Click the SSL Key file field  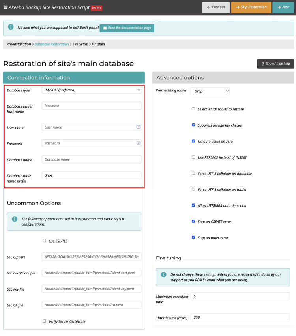click(92, 289)
